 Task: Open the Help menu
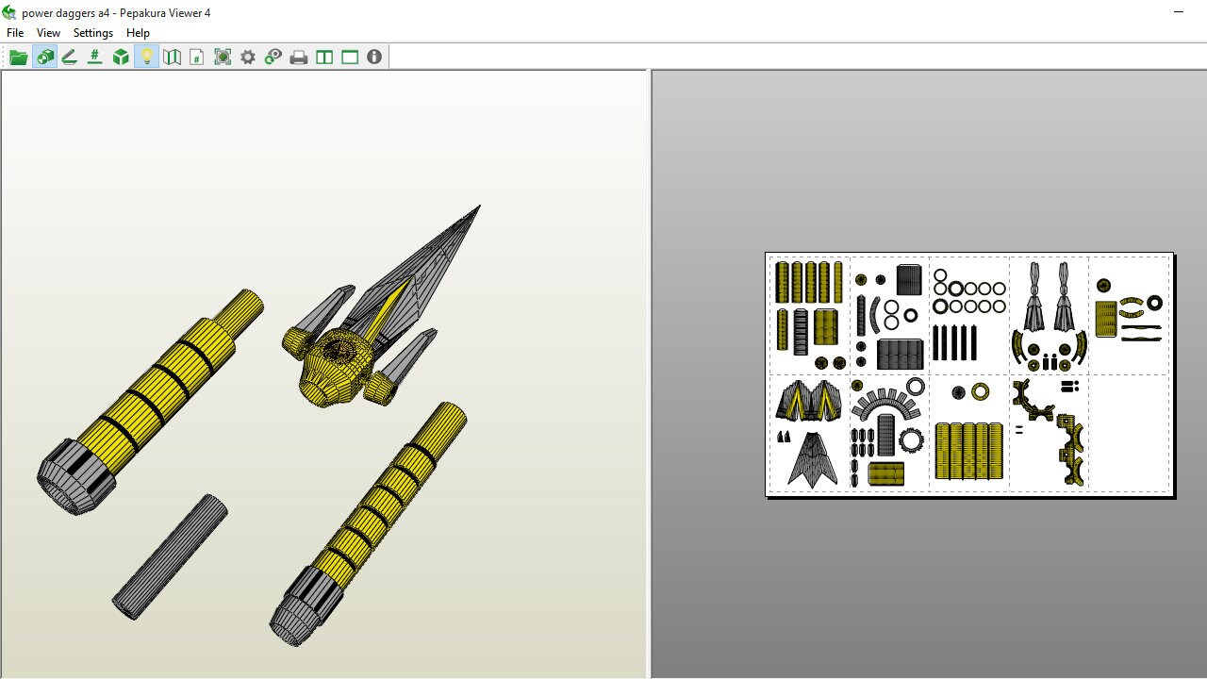pos(138,32)
